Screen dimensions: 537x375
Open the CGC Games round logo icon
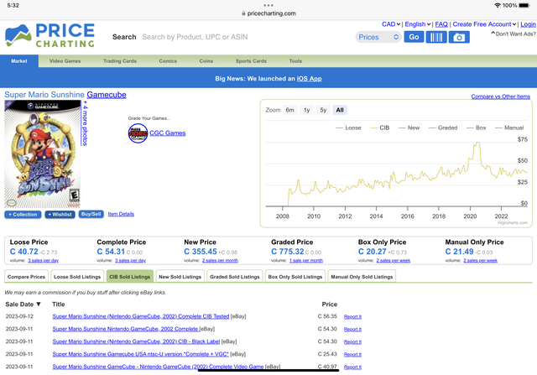138,133
